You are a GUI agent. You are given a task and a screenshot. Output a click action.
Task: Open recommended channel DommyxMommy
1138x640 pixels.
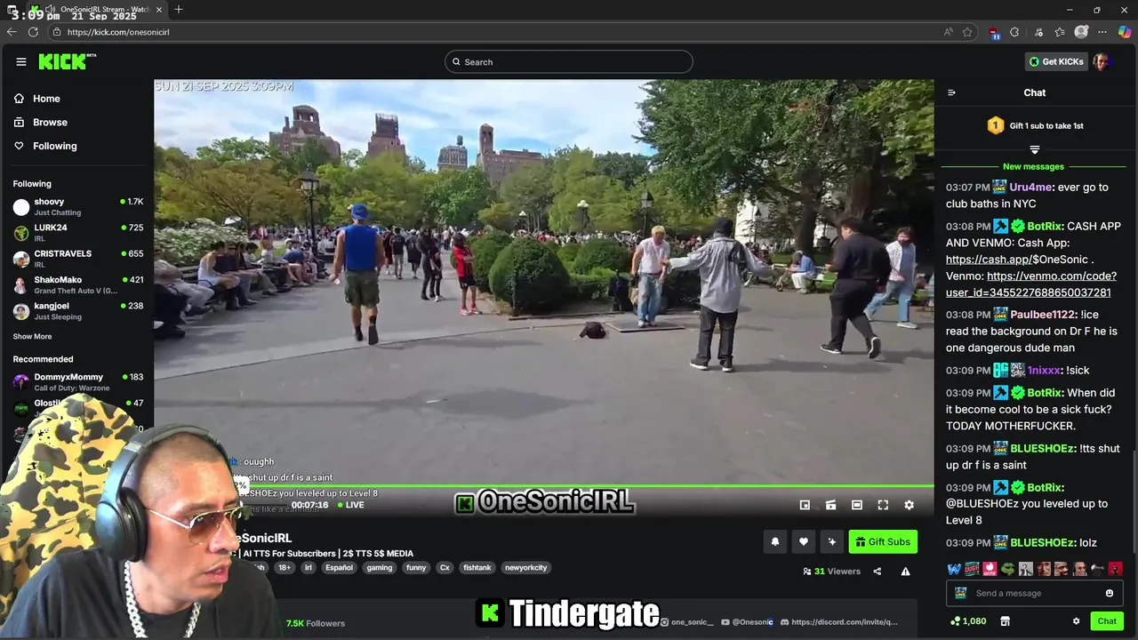tap(77, 382)
